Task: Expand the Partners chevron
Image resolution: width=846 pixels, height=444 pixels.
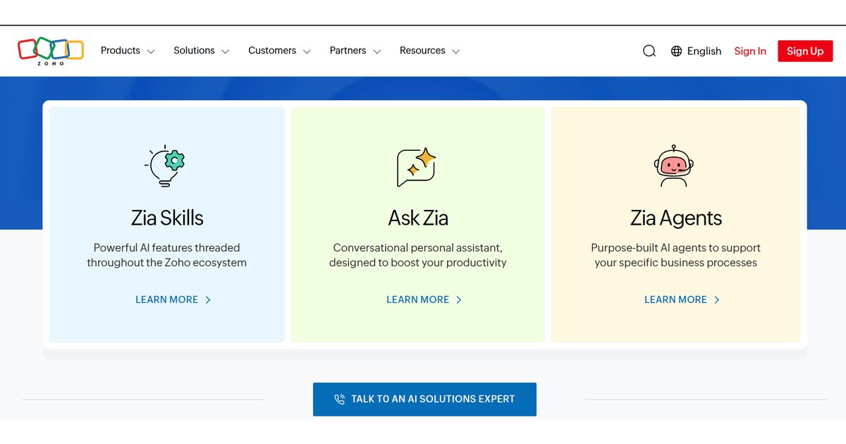Action: (x=377, y=51)
